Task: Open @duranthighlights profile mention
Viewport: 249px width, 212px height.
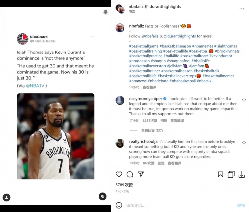Action: (x=180, y=36)
